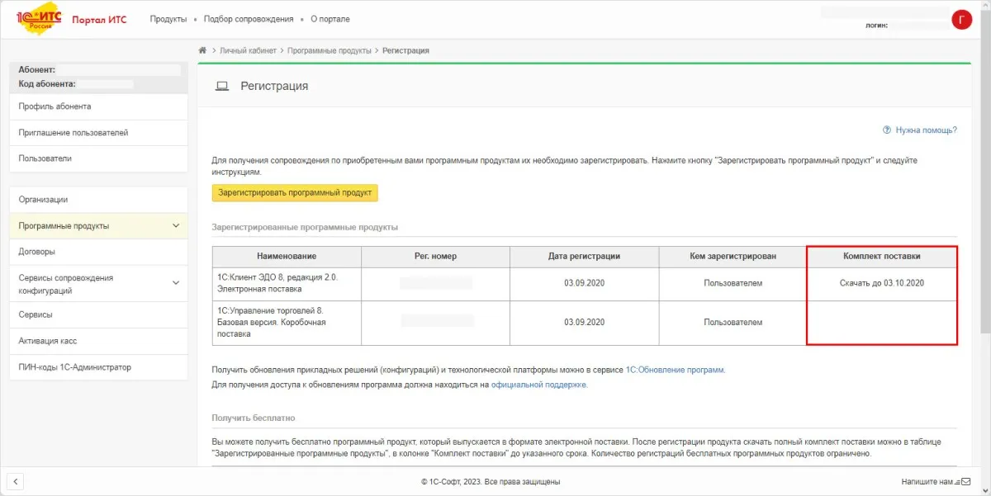Open the официальной поддержке link
This screenshot has width=991, height=496.
538,385
